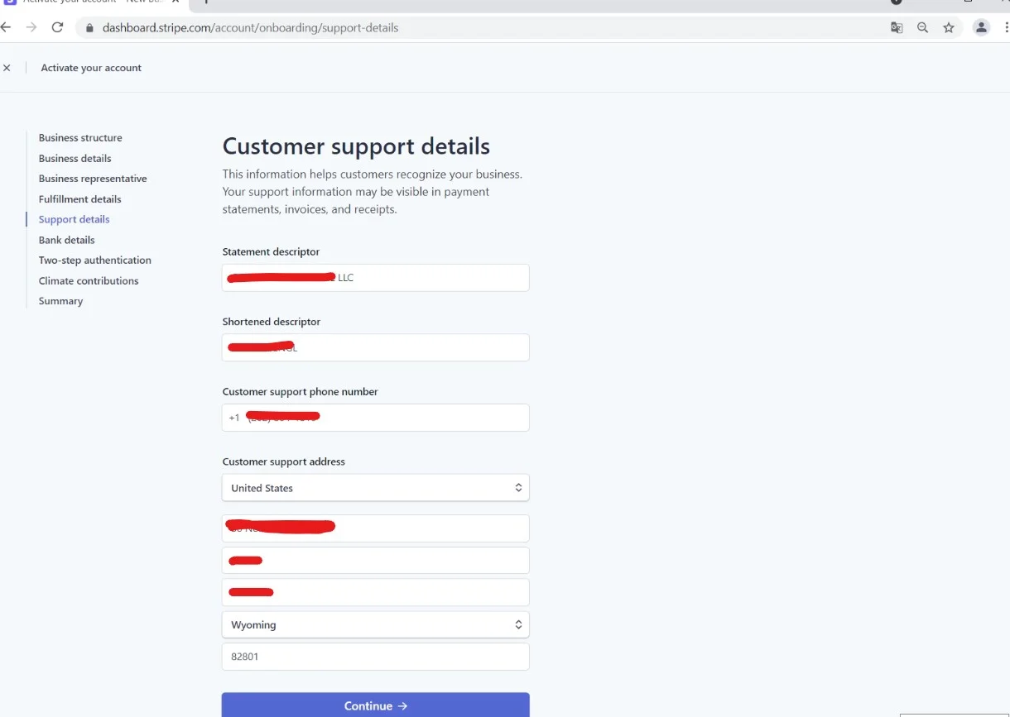The width and height of the screenshot is (1010, 717).
Task: Close the account activation with the X icon
Action: tap(7, 68)
